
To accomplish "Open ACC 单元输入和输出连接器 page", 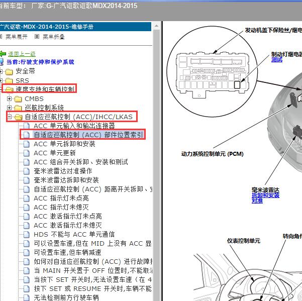I will [x=74, y=126].
